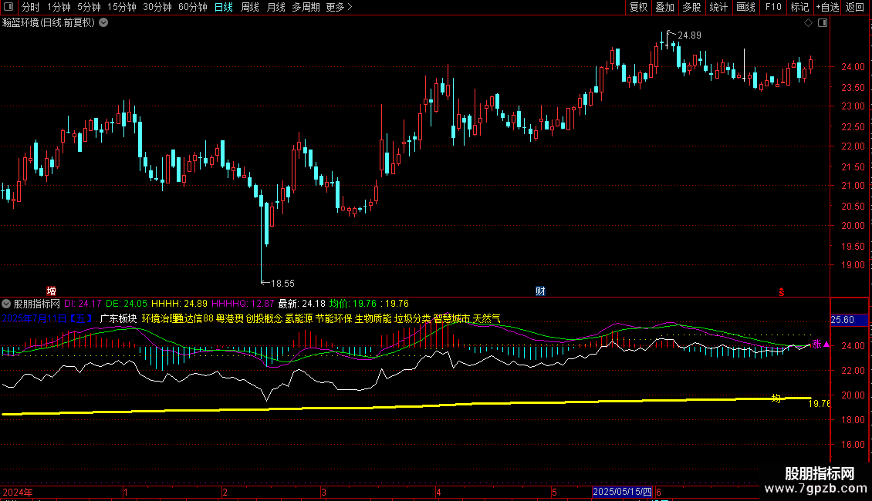Click the 均价: 19.76 value
The image size is (872, 501).
(353, 304)
